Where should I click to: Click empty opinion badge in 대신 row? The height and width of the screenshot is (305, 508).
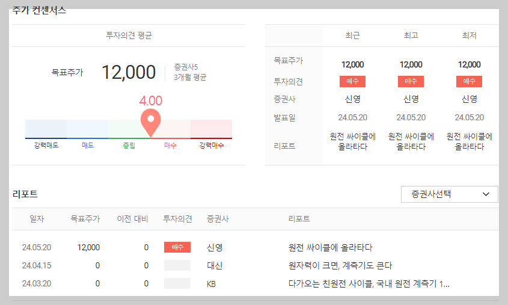click(177, 265)
